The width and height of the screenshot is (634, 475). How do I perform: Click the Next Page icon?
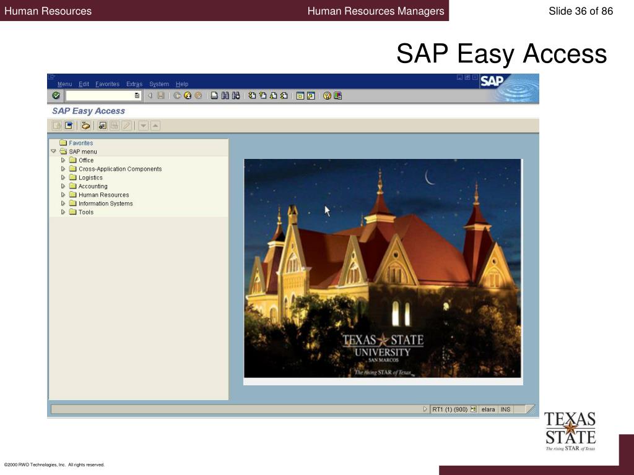click(273, 96)
